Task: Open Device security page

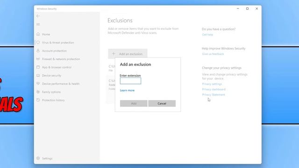Action: tap(52, 76)
